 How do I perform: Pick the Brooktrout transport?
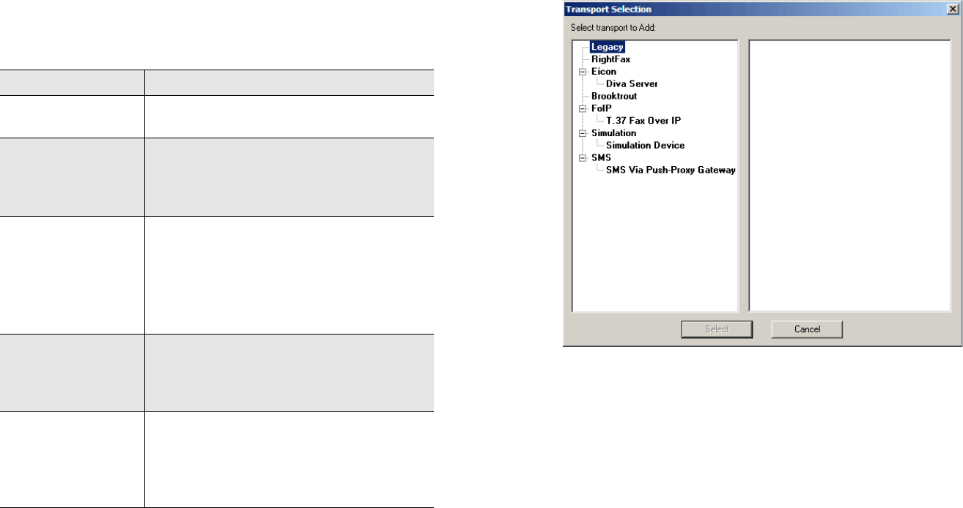(x=614, y=97)
